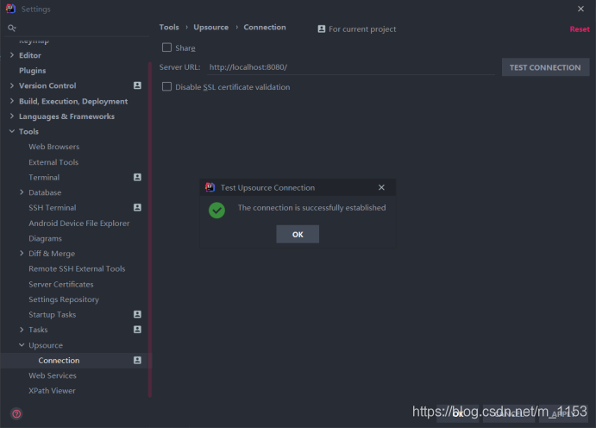The width and height of the screenshot is (596, 428).
Task: Expand the Editor settings section
Action: [x=12, y=55]
